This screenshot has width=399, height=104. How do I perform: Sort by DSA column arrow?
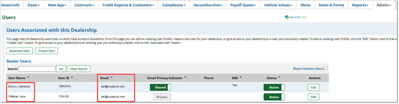click(241, 77)
